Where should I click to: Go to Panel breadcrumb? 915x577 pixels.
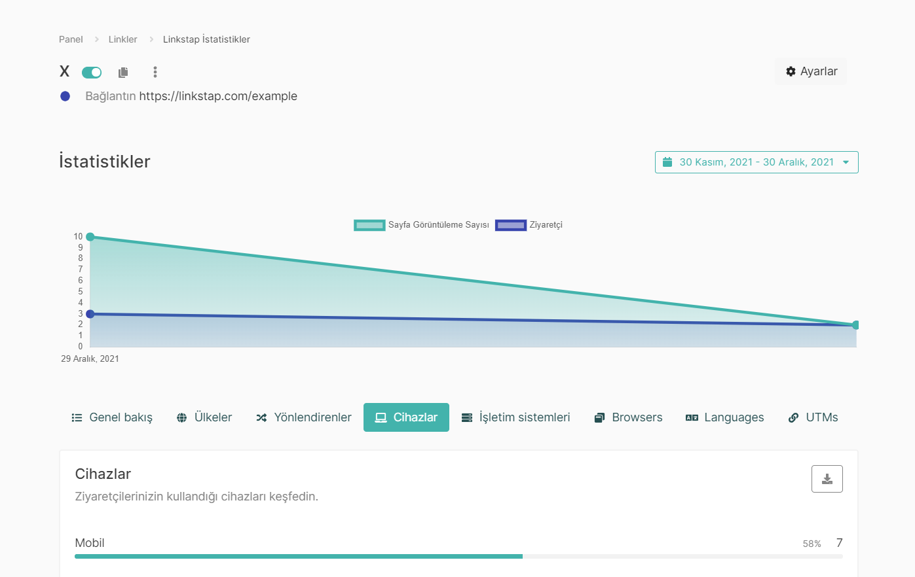tap(71, 39)
